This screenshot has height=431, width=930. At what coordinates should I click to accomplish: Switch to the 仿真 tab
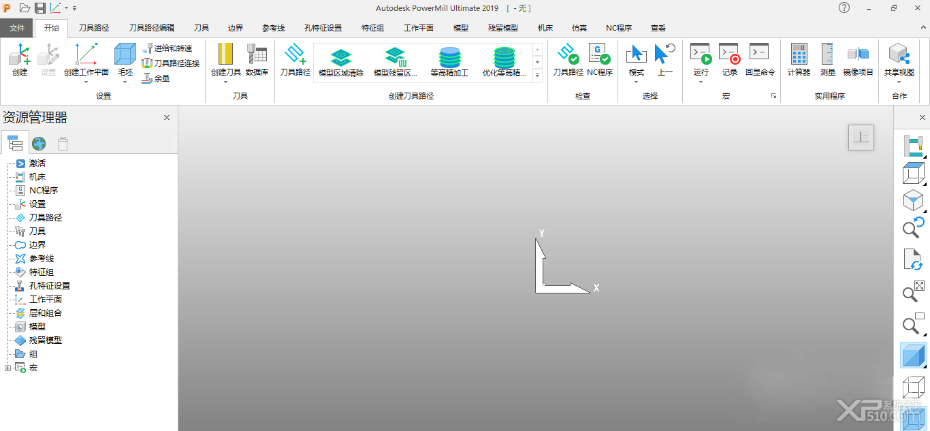point(579,28)
